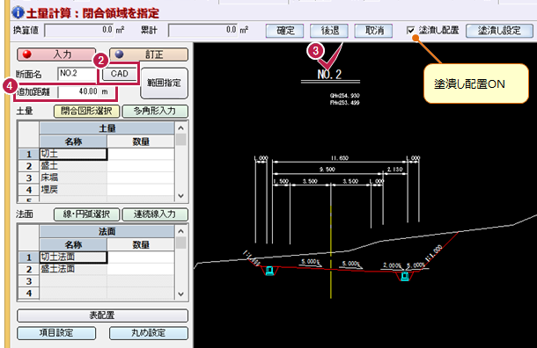Click the cyan drainage symbol on left side

pyautogui.click(x=269, y=271)
